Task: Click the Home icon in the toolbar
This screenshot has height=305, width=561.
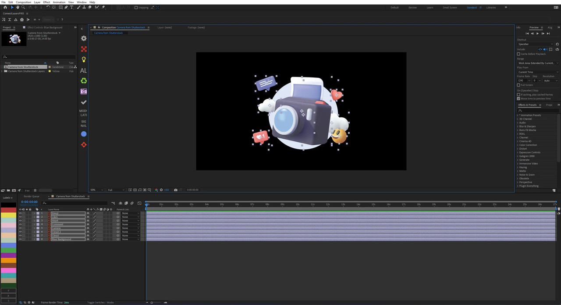Action: click(x=5, y=7)
